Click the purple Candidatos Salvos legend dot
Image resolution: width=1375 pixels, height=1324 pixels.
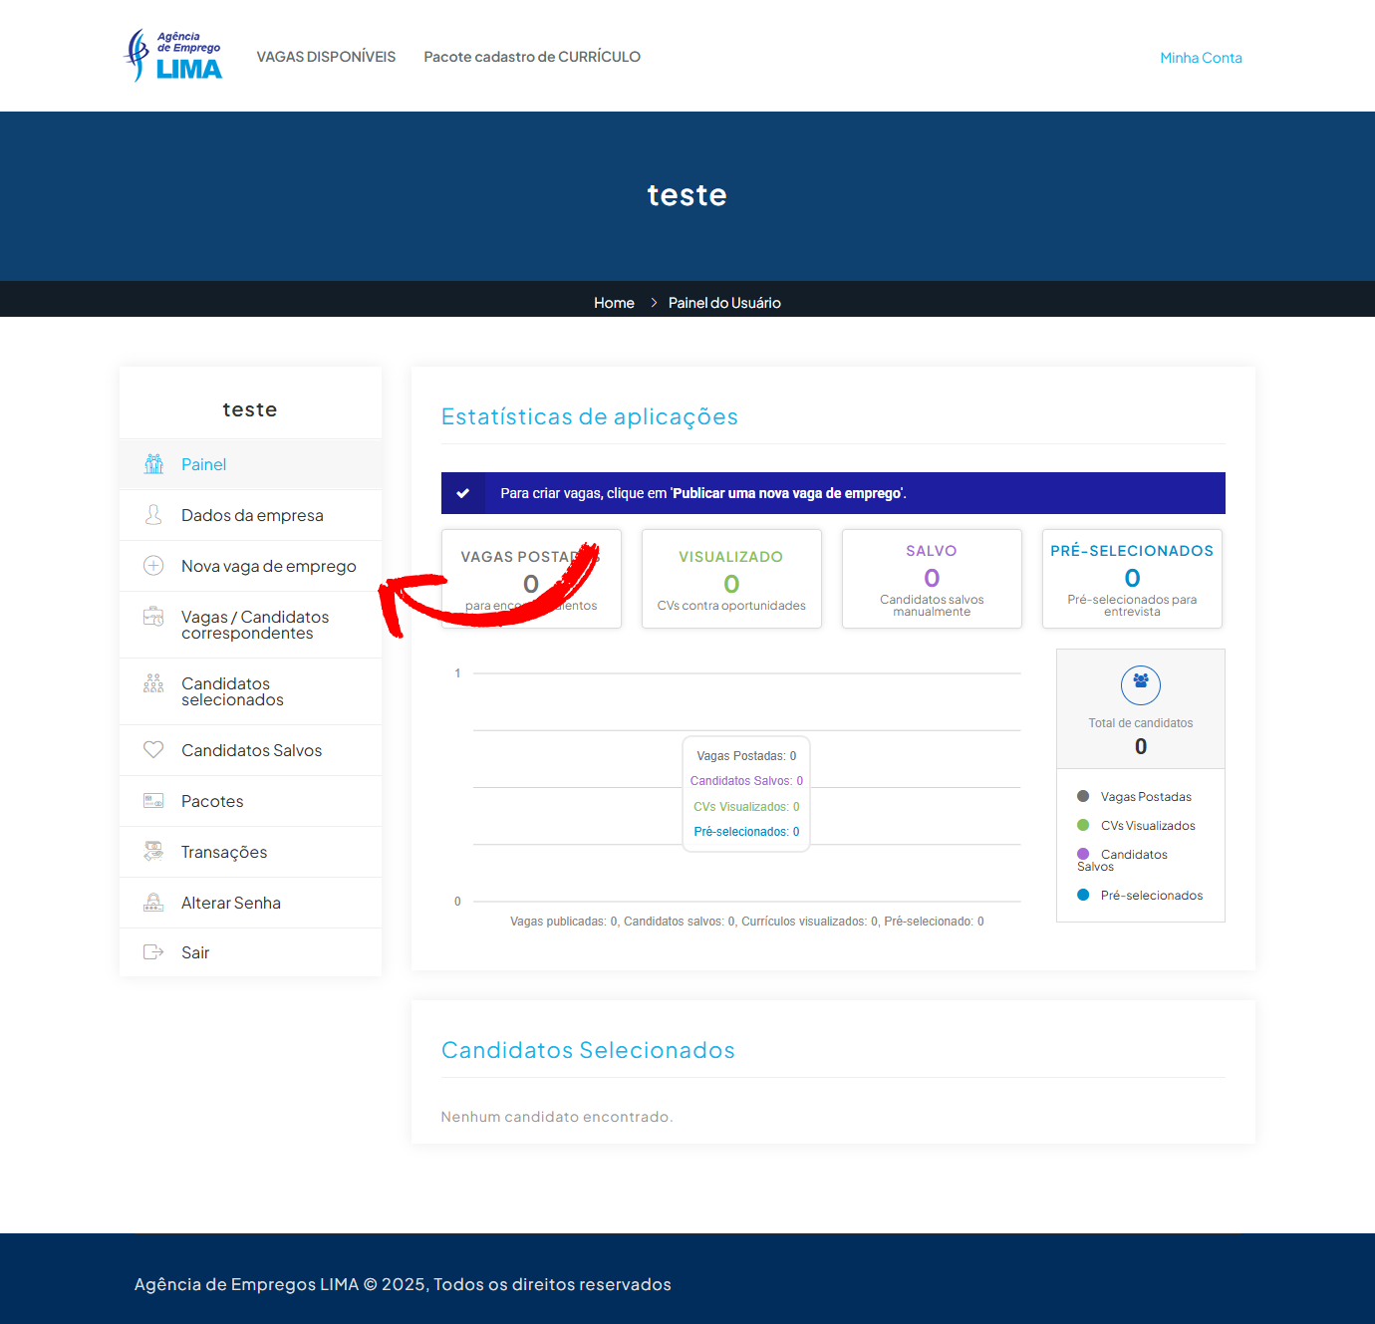1083,854
